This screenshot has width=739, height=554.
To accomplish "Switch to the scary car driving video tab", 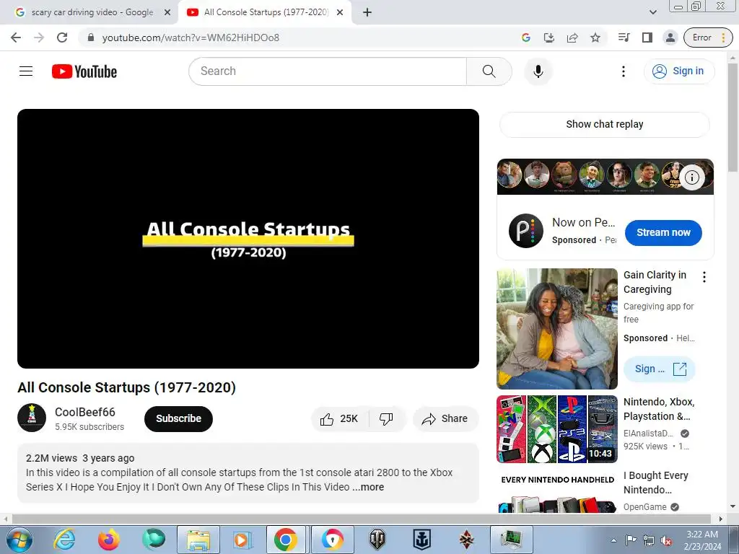I will 92,12.
